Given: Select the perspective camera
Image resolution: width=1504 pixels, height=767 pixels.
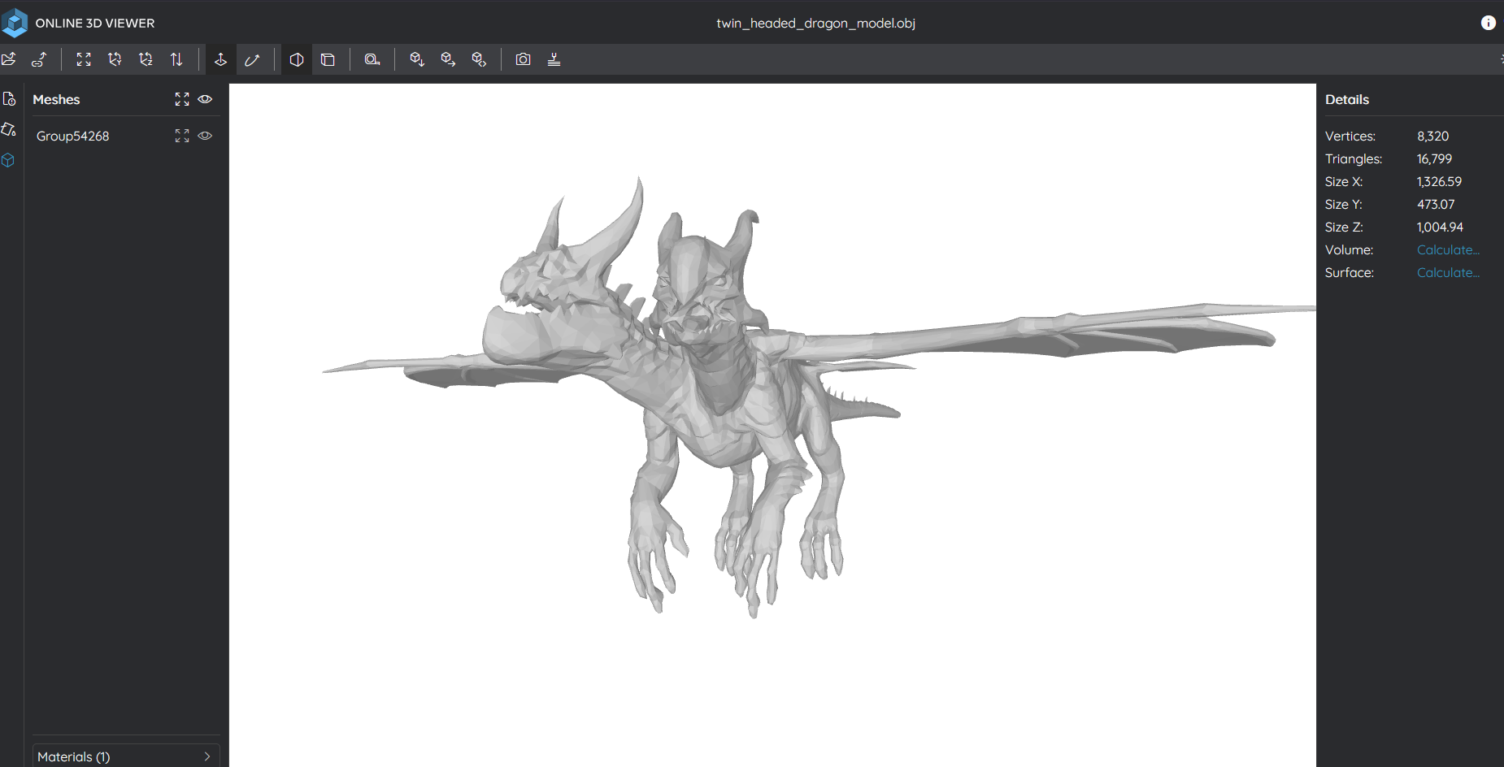Looking at the screenshot, I should pos(297,59).
